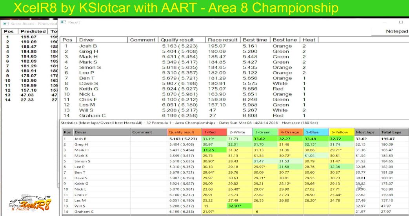Click the Best time column header
409x216 pixels.
click(255, 40)
